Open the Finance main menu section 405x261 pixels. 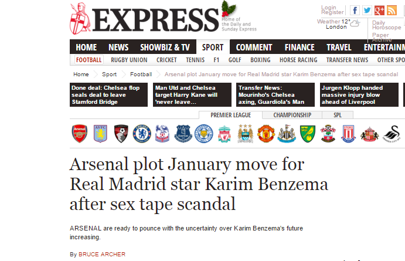pos(300,48)
